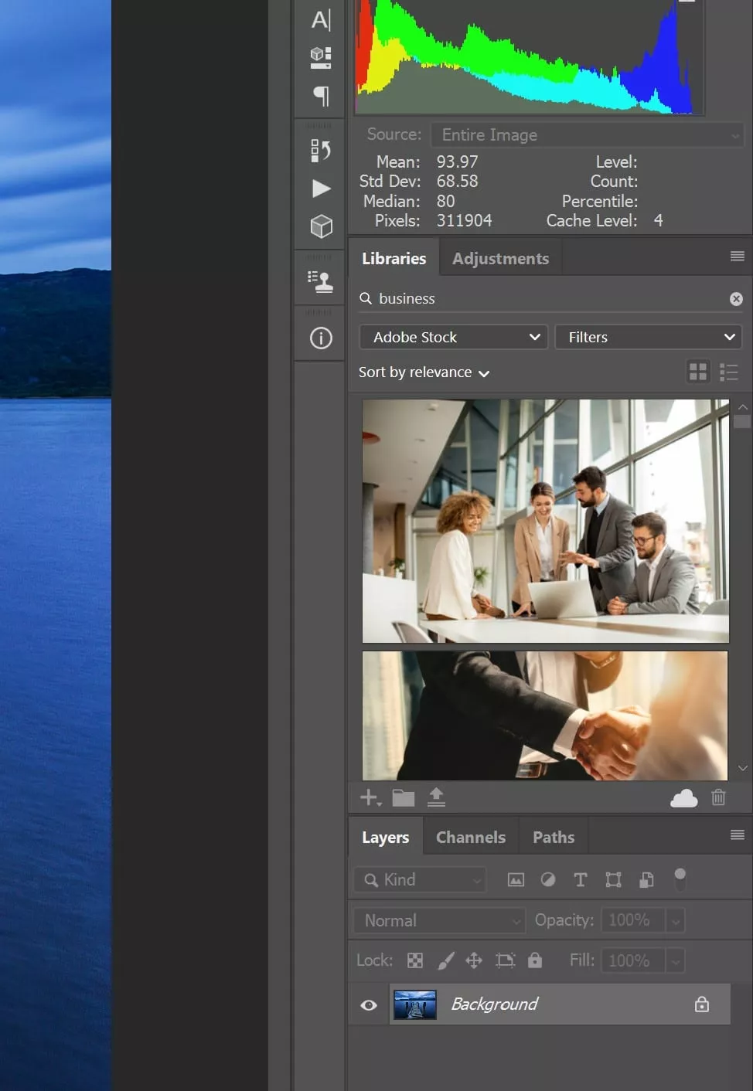
Task: Open the histogram Source dropdown
Action: 588,135
